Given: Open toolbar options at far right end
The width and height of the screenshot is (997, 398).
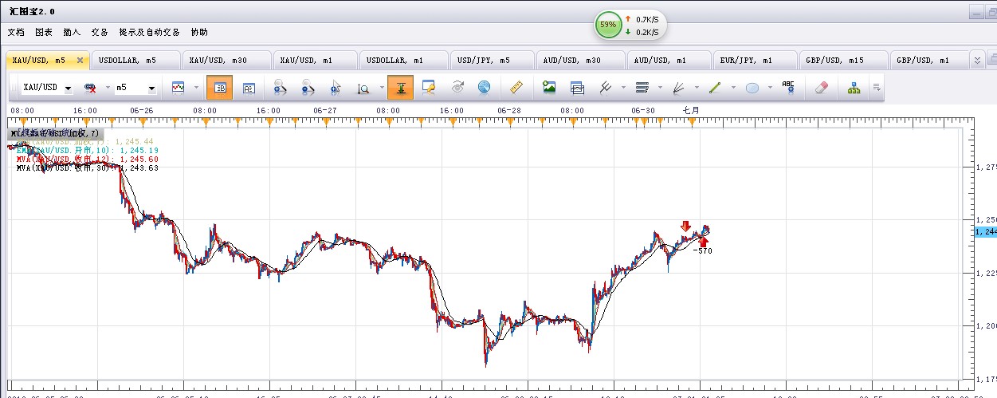Looking at the screenshot, I should tap(877, 88).
